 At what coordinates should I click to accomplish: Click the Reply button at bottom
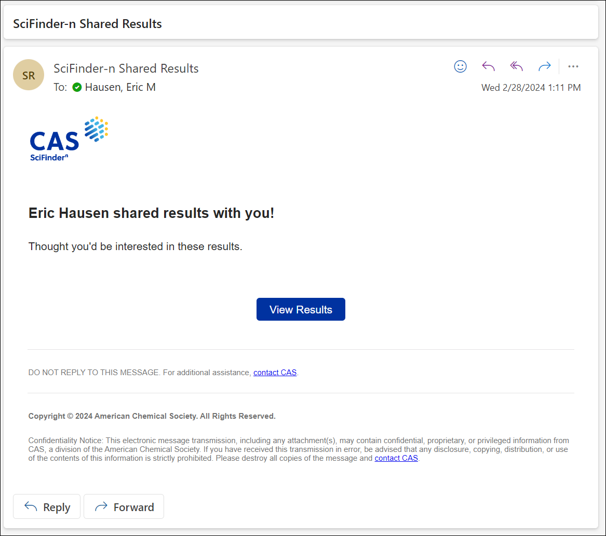(x=47, y=506)
